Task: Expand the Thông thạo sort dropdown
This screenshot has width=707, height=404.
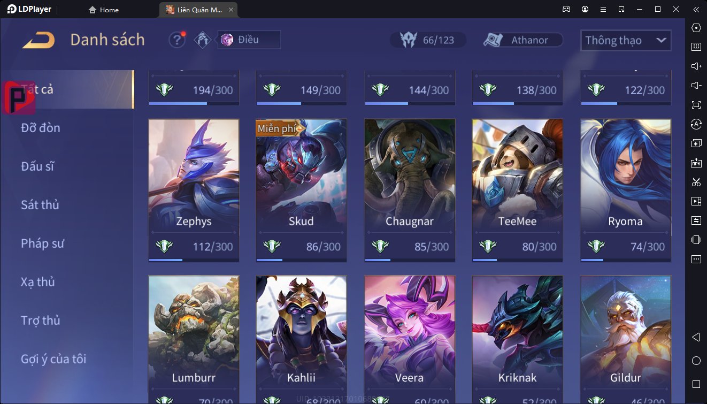Action: point(626,40)
